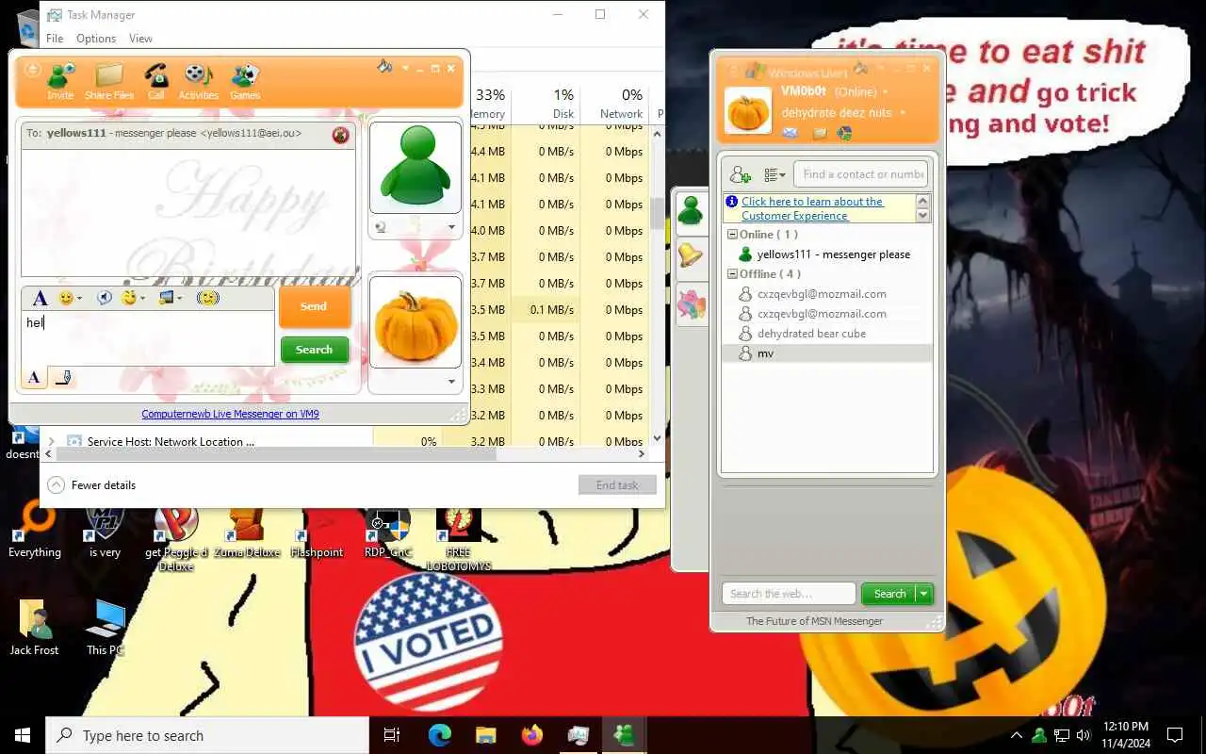
Task: Select the butterfly side tab
Action: [691, 303]
